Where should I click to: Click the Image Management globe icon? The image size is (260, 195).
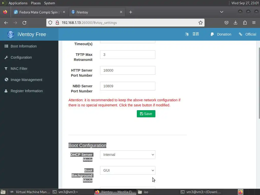6,79
